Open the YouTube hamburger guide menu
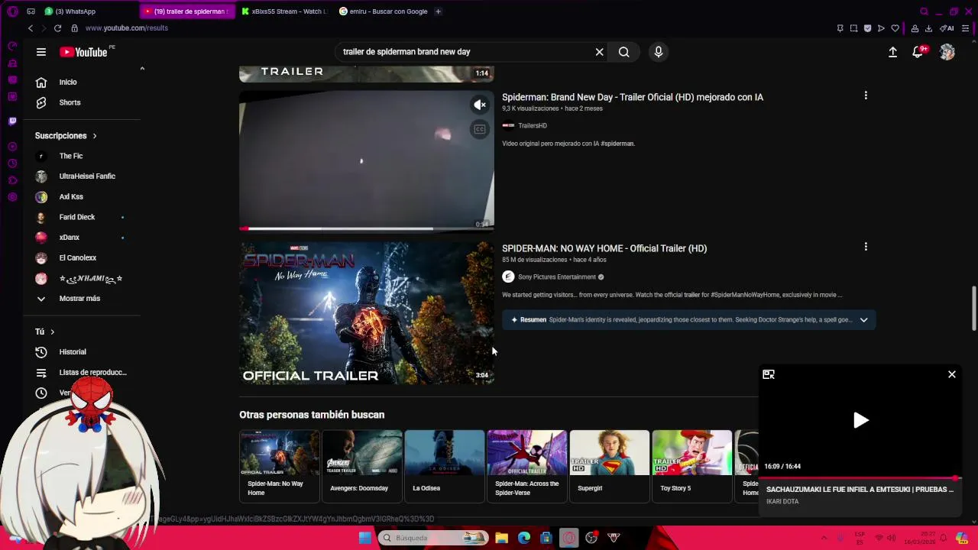Screen dimensions: 978x550 [x=41, y=52]
